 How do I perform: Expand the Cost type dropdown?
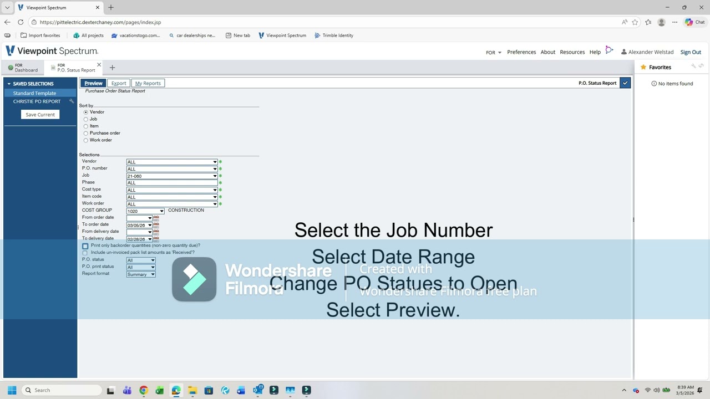[215, 190]
